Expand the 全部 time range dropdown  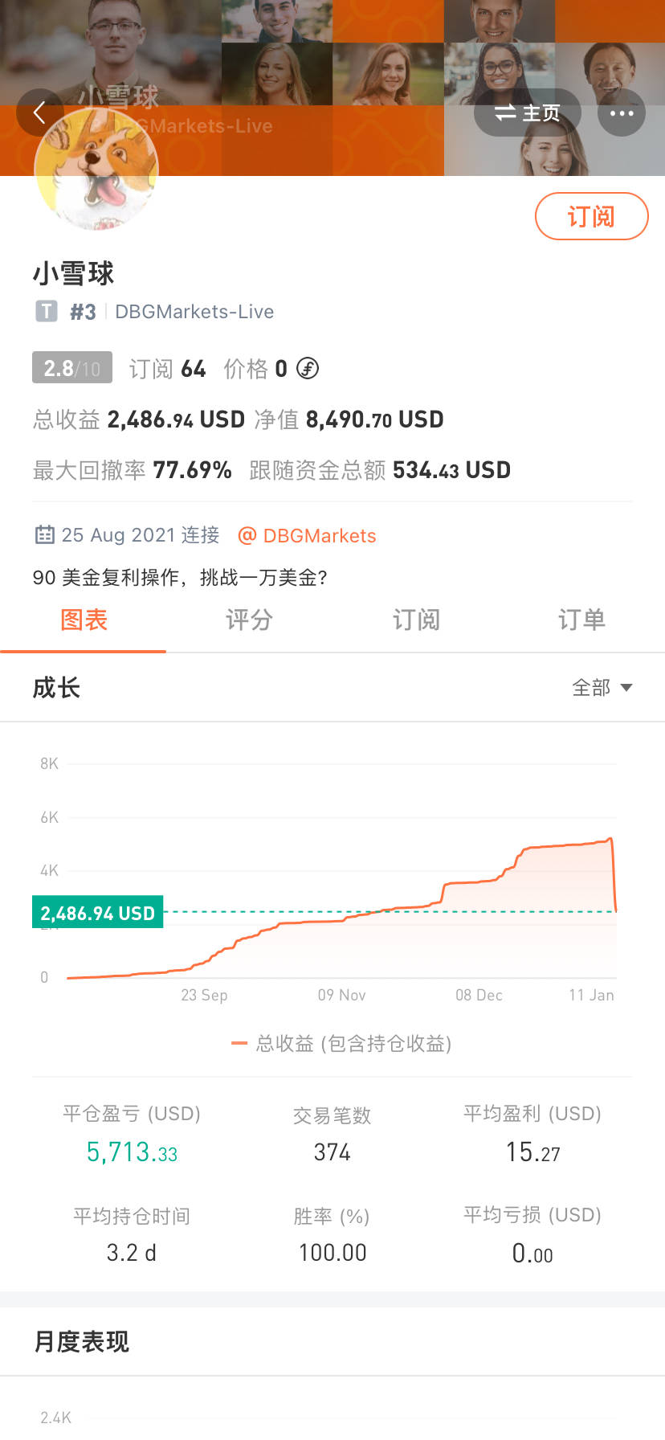[602, 688]
